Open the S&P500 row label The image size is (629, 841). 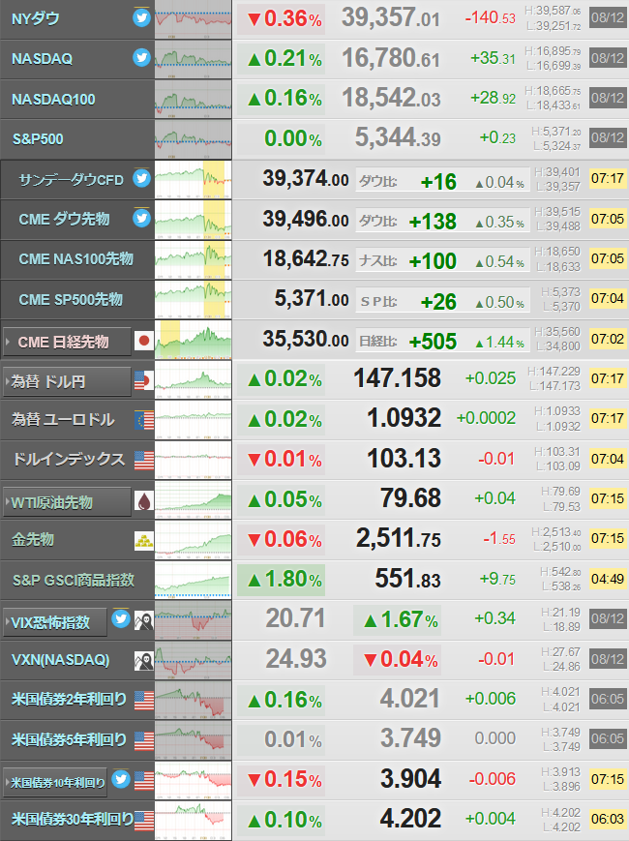pyautogui.click(x=38, y=139)
